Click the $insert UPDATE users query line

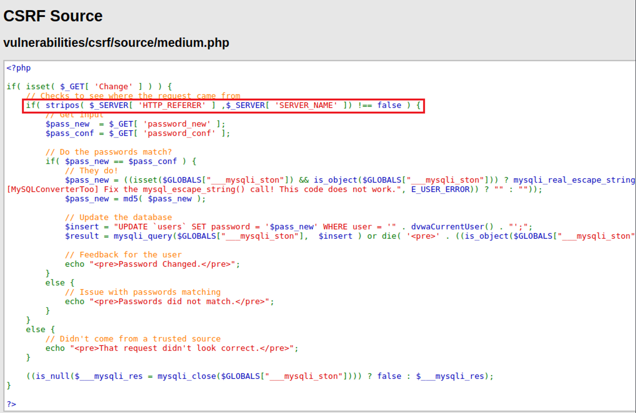[x=298, y=227]
